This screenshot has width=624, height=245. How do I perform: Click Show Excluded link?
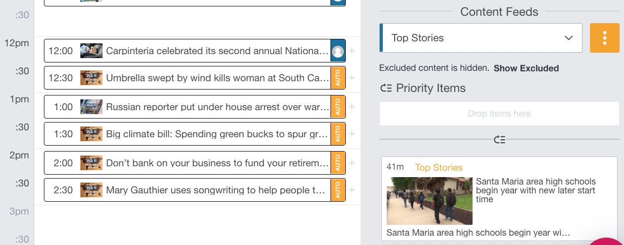coord(526,68)
